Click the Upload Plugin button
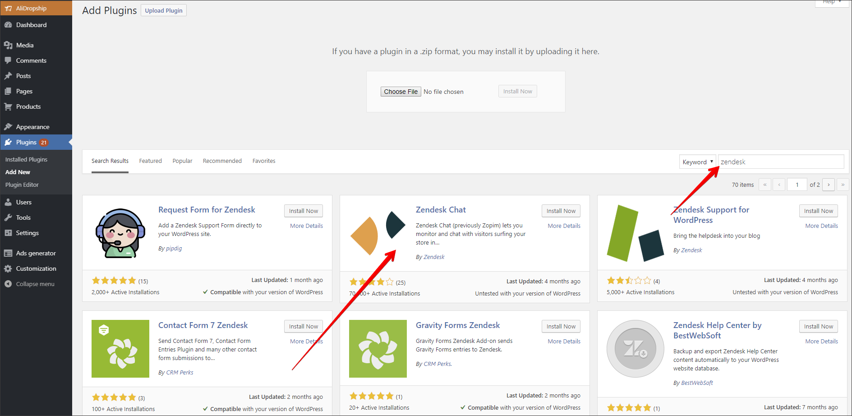This screenshot has width=852, height=416. [164, 10]
